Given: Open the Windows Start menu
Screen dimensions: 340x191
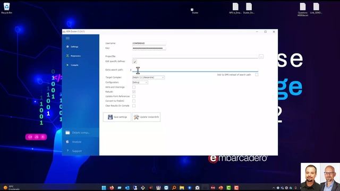Looking at the screenshot, I should 104,187.
